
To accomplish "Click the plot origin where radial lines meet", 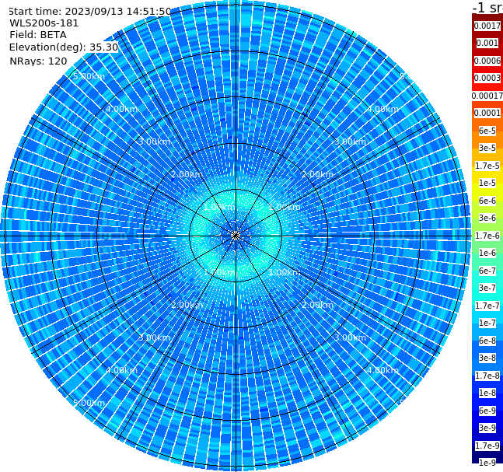I will [x=236, y=236].
